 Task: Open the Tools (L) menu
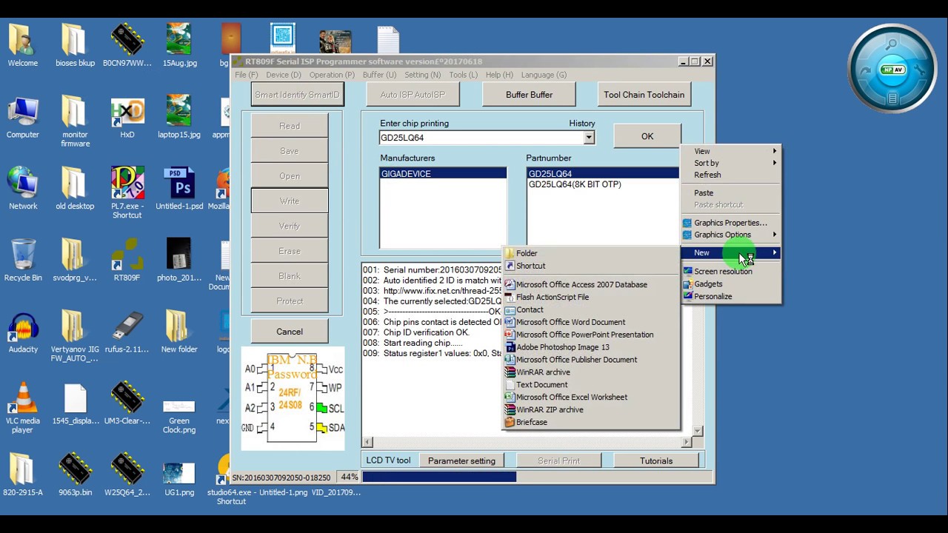pos(463,75)
